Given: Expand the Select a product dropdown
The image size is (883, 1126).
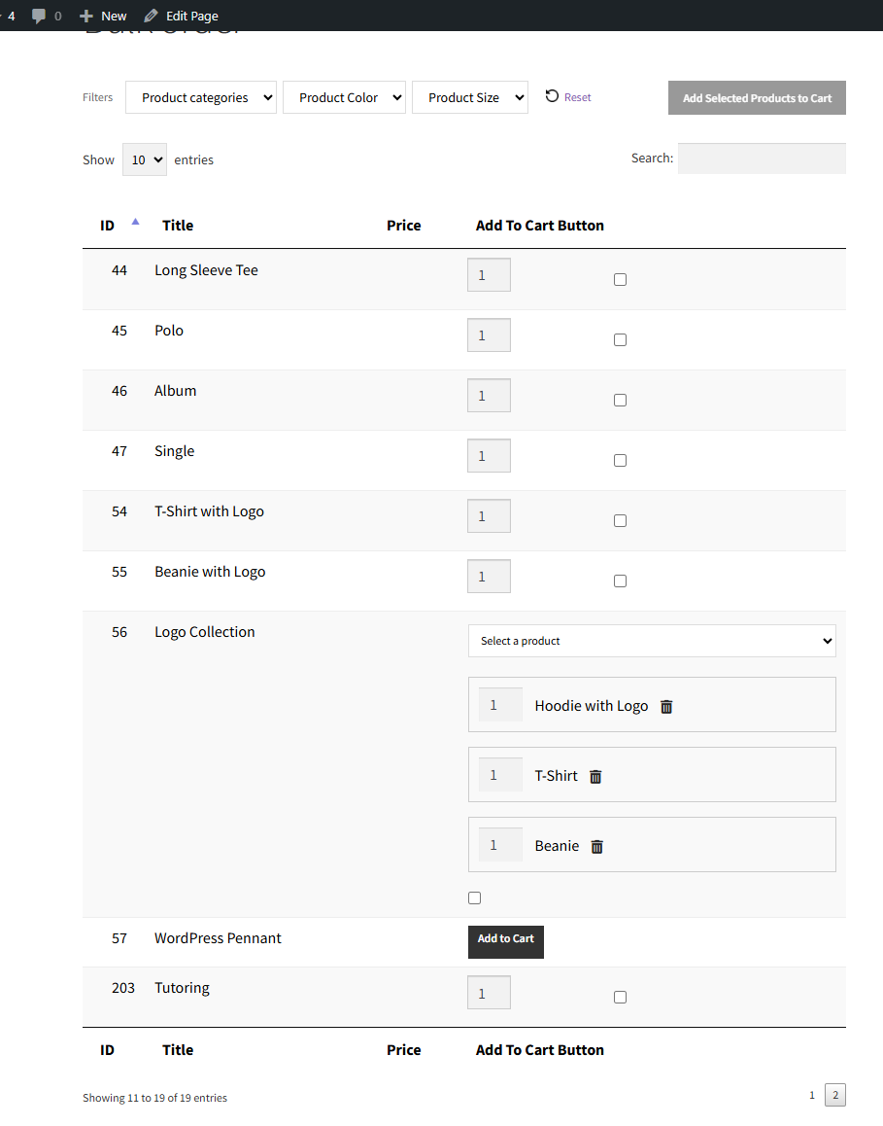Looking at the screenshot, I should pyautogui.click(x=651, y=641).
